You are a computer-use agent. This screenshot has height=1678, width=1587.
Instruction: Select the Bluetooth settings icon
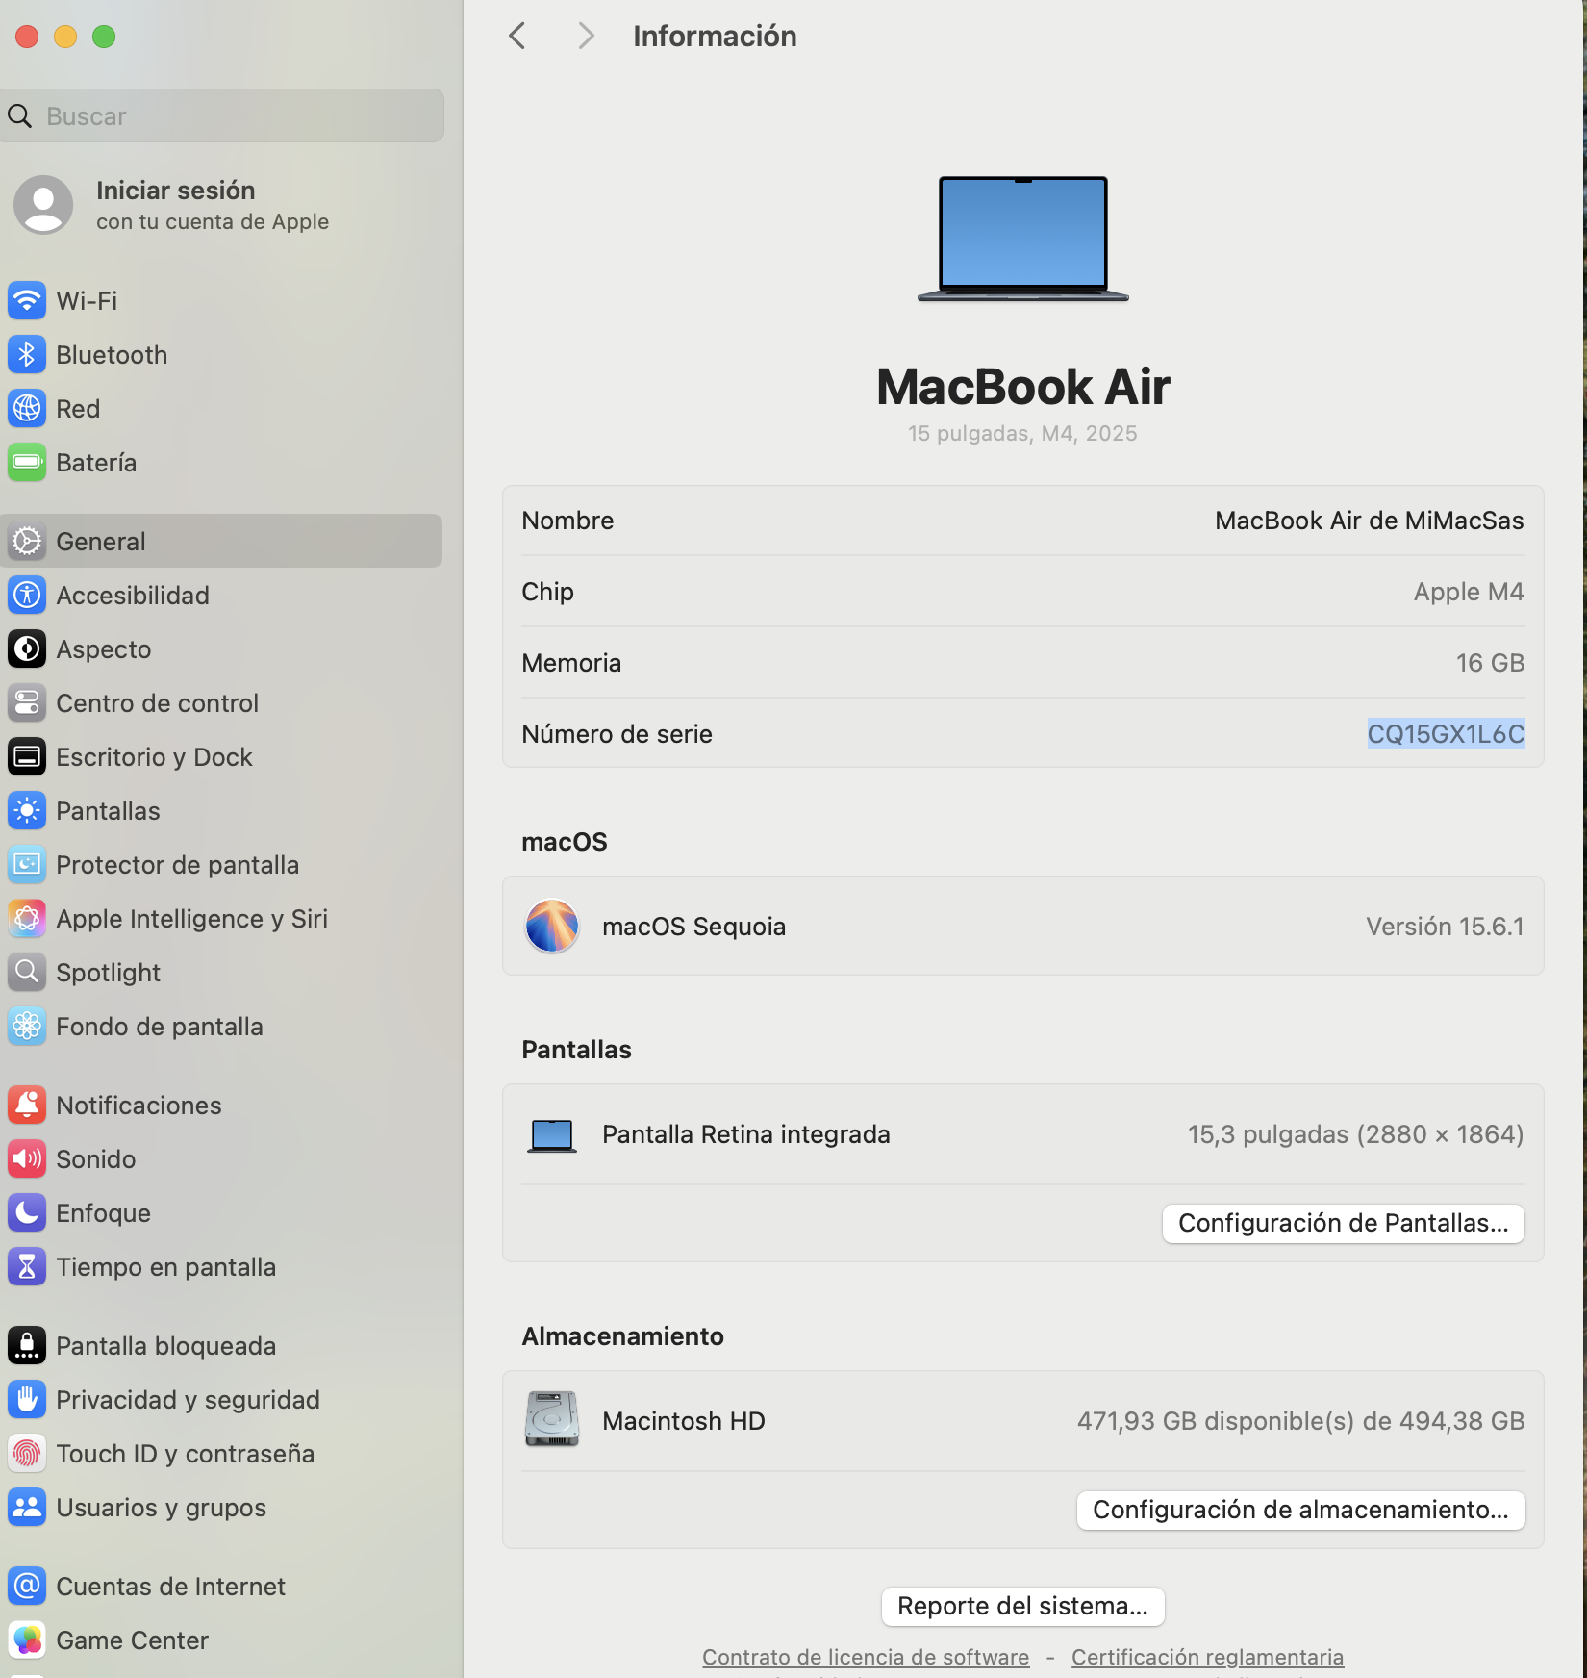(x=26, y=354)
